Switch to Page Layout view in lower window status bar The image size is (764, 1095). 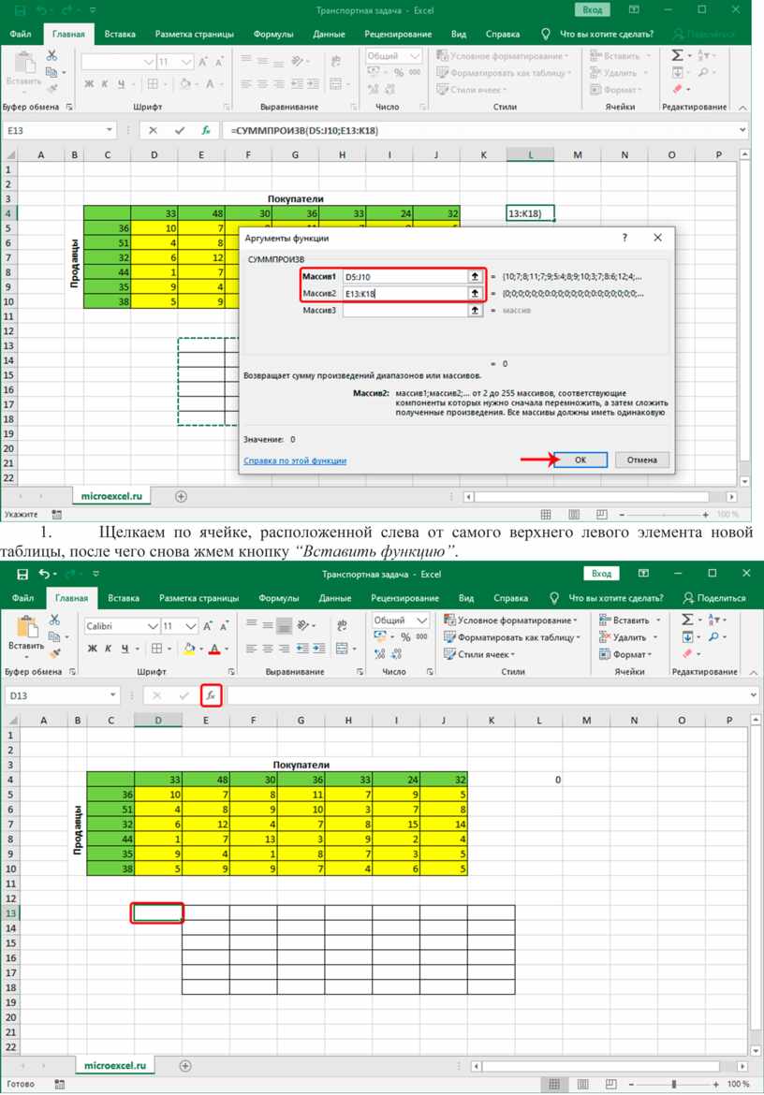click(x=583, y=1085)
